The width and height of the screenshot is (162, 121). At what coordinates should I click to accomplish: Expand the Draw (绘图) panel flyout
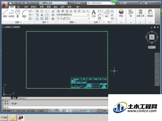18,22
